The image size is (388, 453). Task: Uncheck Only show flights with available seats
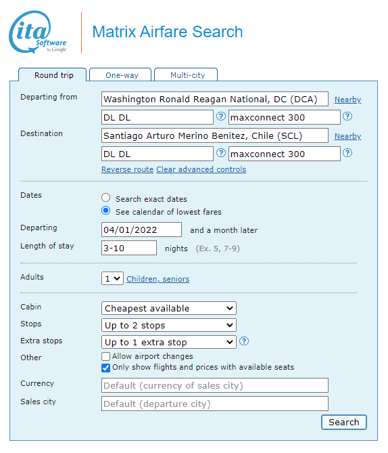106,368
